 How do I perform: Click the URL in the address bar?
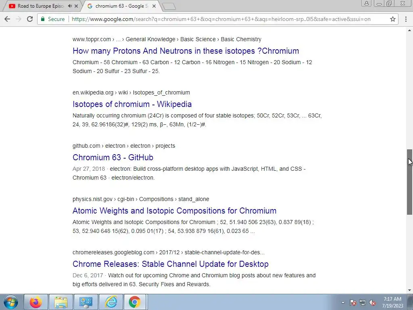(x=221, y=19)
